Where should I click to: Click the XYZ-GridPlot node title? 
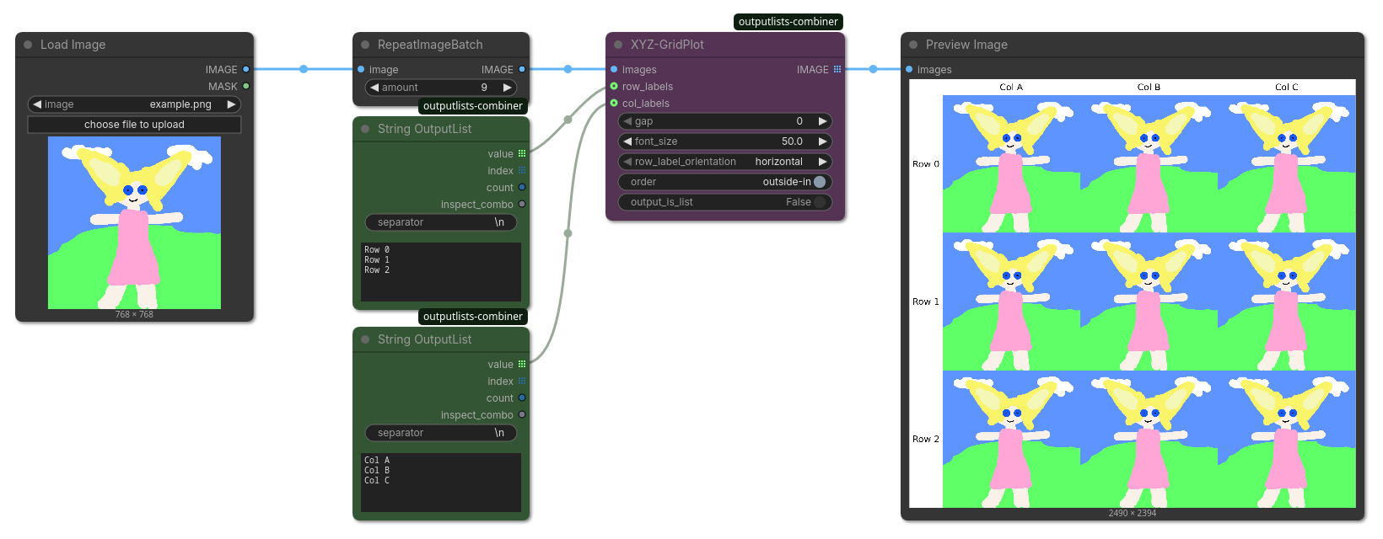point(667,45)
